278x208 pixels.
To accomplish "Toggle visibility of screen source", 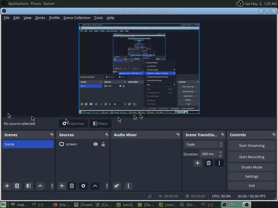I will pos(95,144).
